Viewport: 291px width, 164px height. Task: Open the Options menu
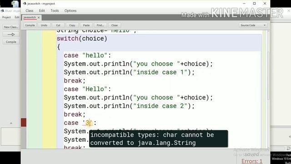[70, 10]
